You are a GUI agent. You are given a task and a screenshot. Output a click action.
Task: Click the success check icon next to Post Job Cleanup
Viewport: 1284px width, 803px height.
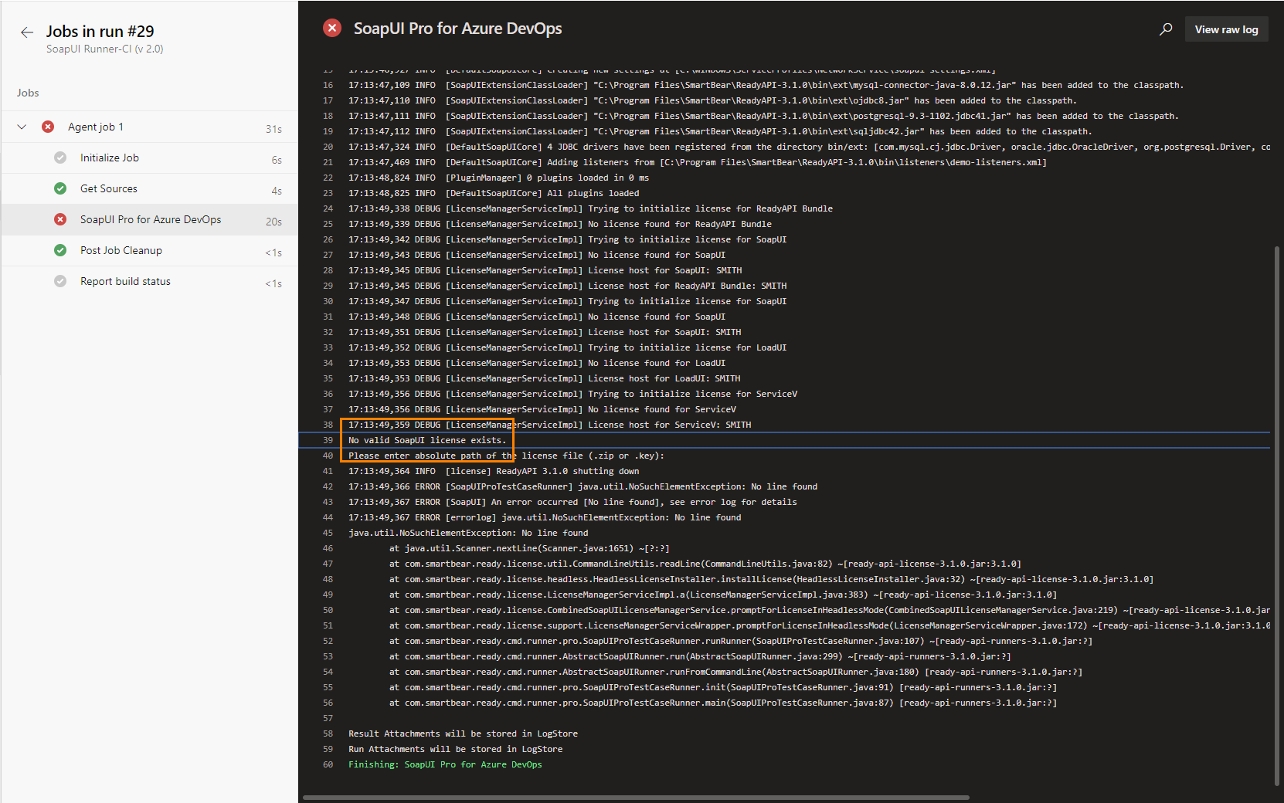click(60, 250)
